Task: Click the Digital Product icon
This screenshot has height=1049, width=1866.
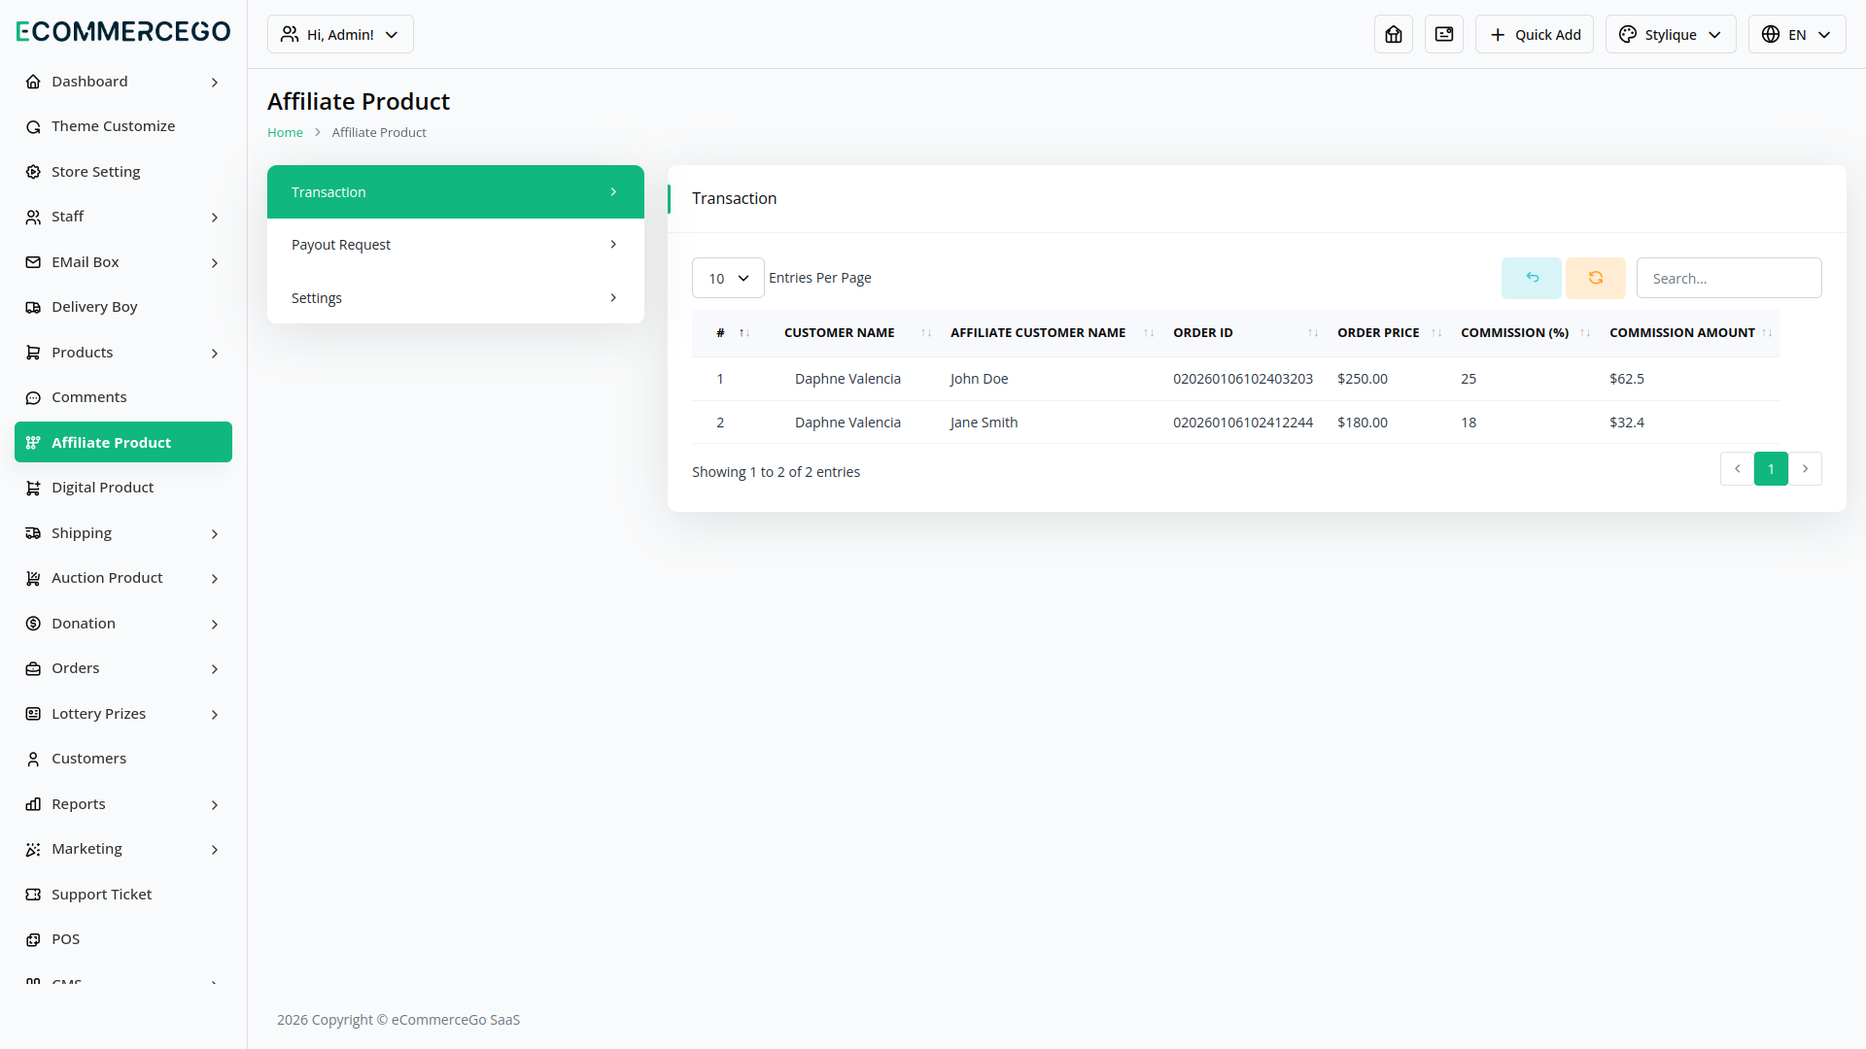Action: (x=33, y=488)
